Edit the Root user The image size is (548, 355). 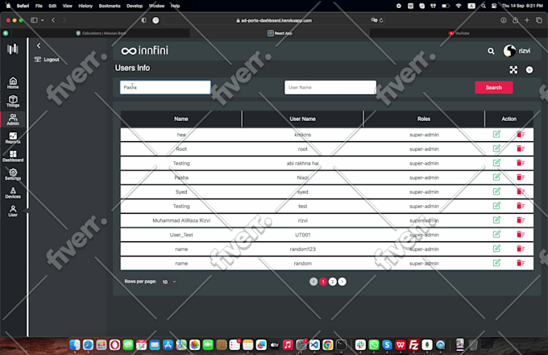click(496, 148)
